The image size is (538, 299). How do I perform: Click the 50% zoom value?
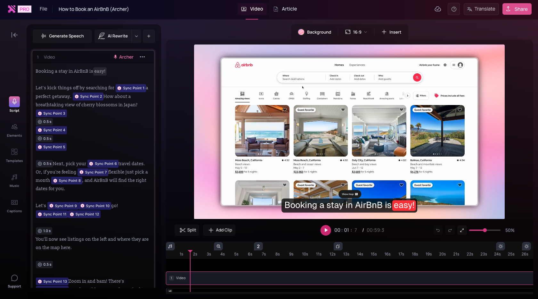tap(510, 230)
